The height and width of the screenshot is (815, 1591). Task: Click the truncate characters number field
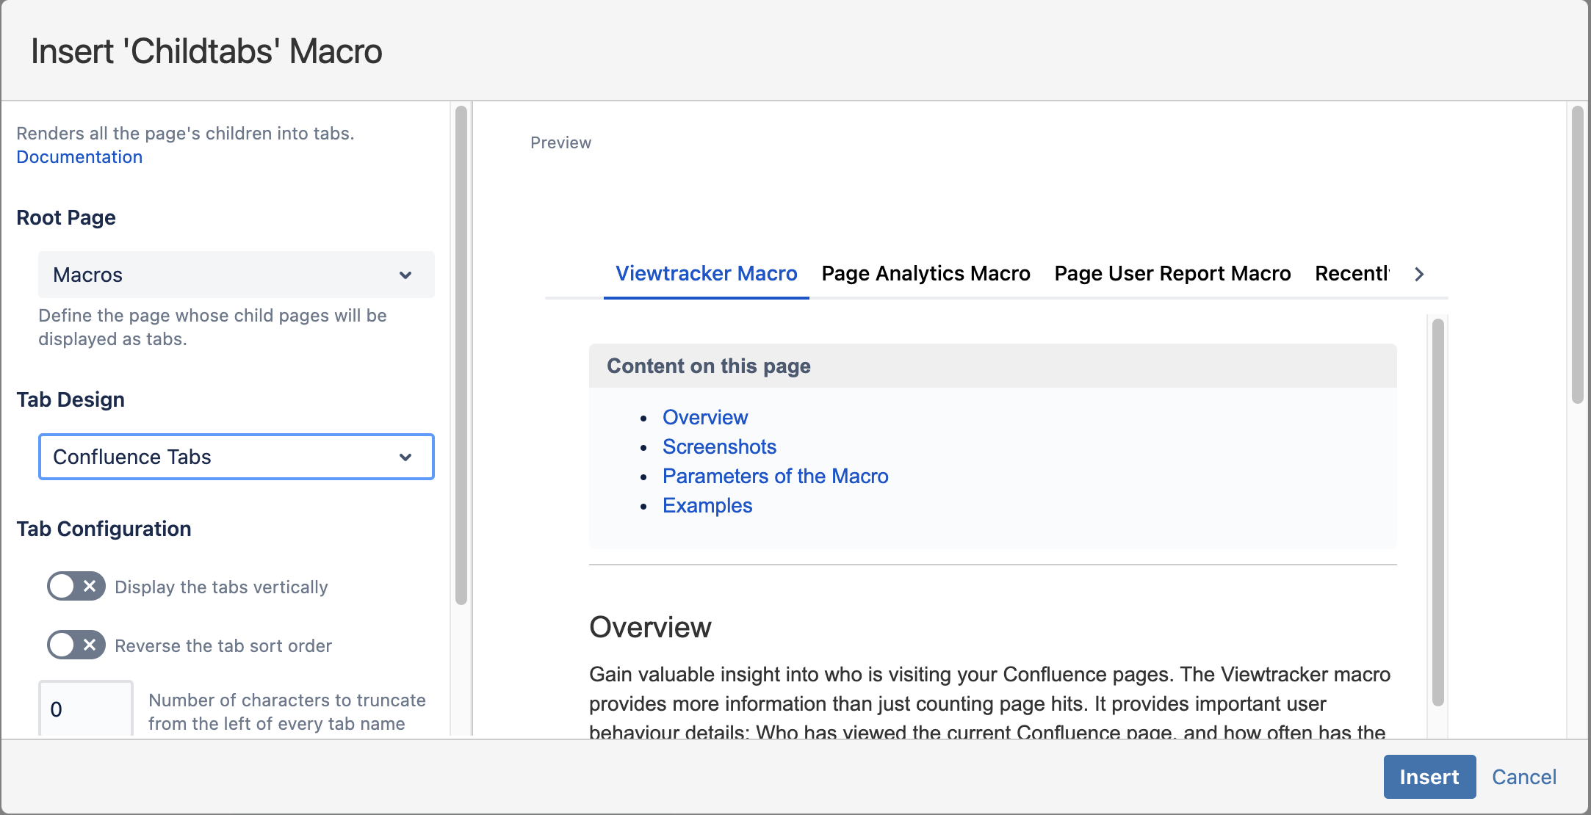(85, 709)
